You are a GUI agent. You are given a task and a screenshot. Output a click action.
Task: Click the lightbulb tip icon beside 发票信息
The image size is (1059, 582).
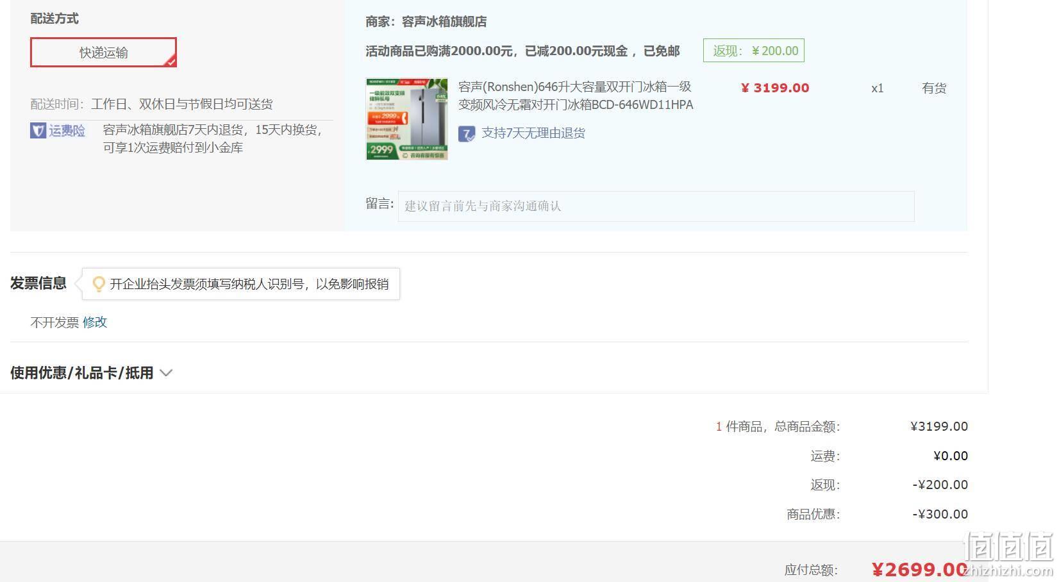point(99,284)
